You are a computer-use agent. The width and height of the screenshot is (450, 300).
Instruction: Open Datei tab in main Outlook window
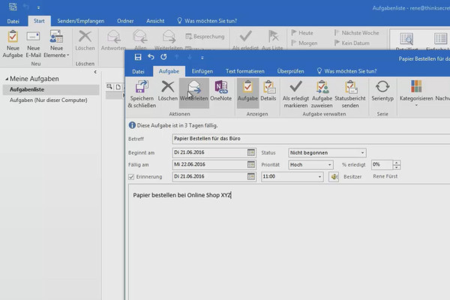tap(13, 21)
